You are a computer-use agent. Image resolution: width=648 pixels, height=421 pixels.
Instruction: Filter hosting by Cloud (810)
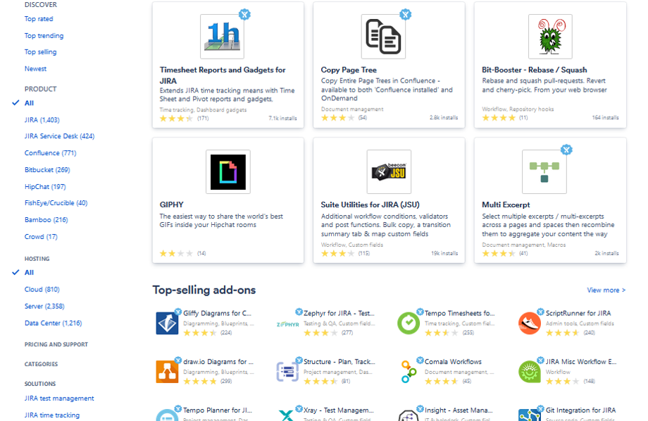(x=42, y=289)
